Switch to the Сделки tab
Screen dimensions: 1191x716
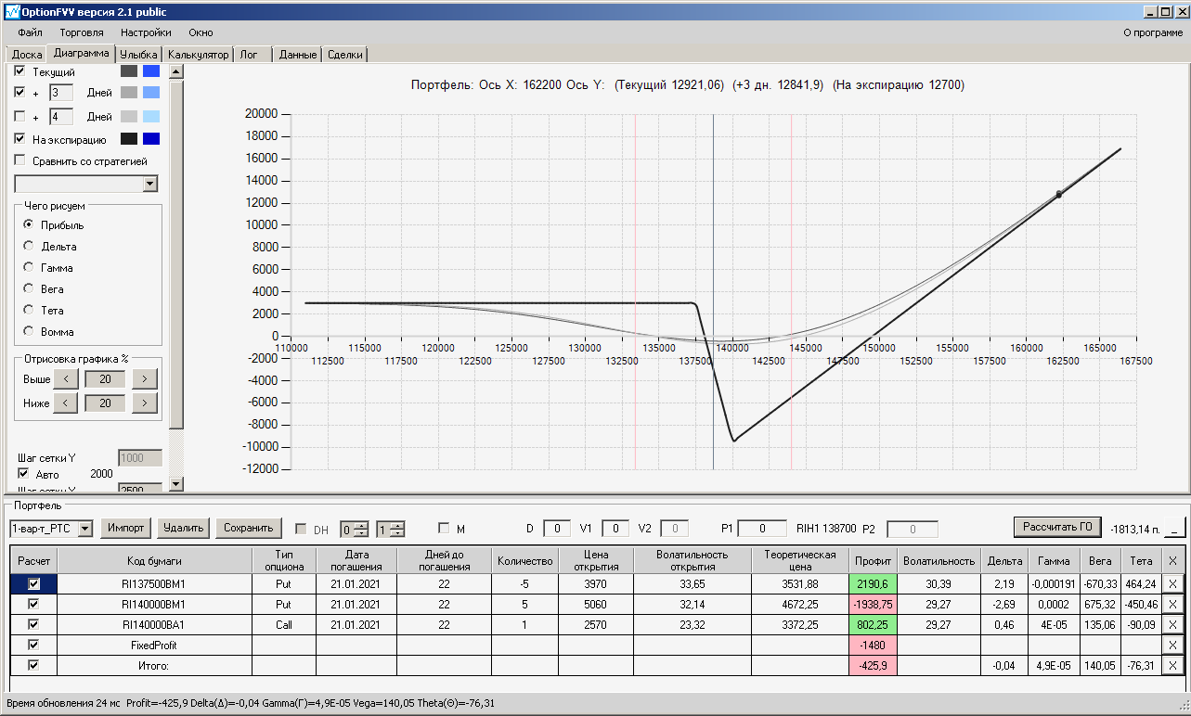pos(345,55)
